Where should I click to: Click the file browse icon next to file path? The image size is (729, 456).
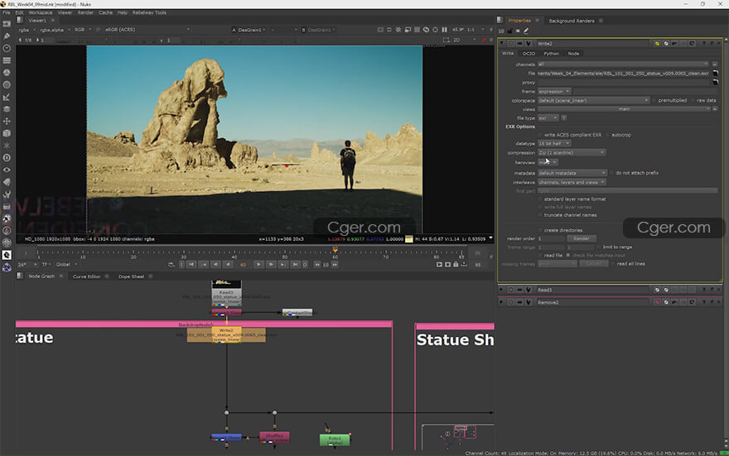pos(715,73)
